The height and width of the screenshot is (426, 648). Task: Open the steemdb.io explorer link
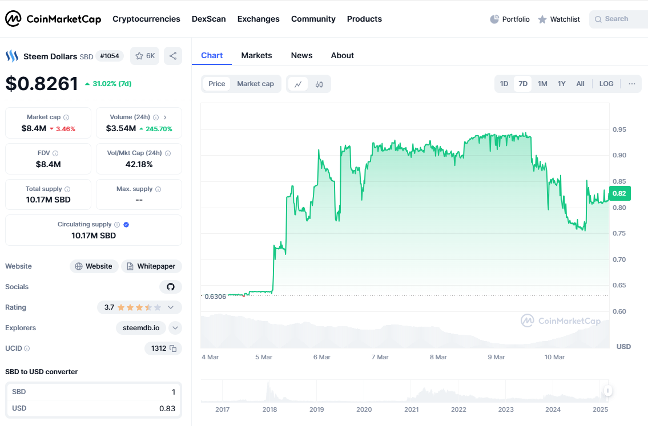coord(141,328)
